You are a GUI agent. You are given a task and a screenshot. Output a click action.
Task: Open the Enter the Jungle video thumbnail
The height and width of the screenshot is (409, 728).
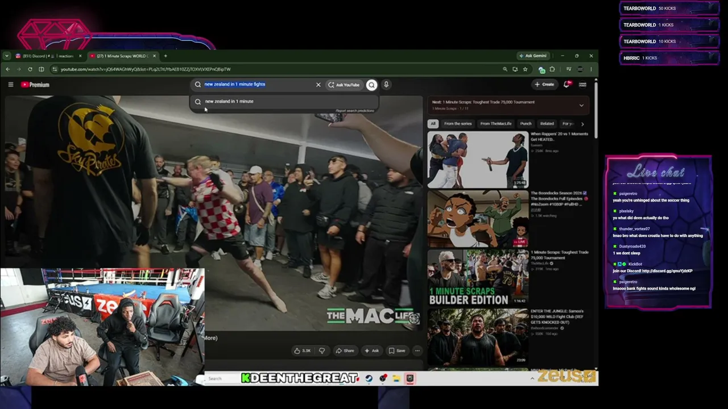coord(478,337)
